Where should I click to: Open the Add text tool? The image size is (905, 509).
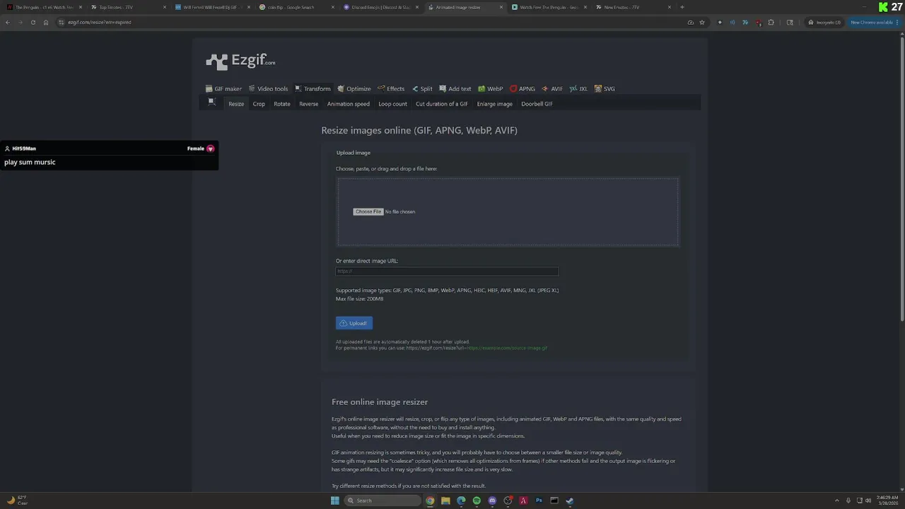(455, 89)
